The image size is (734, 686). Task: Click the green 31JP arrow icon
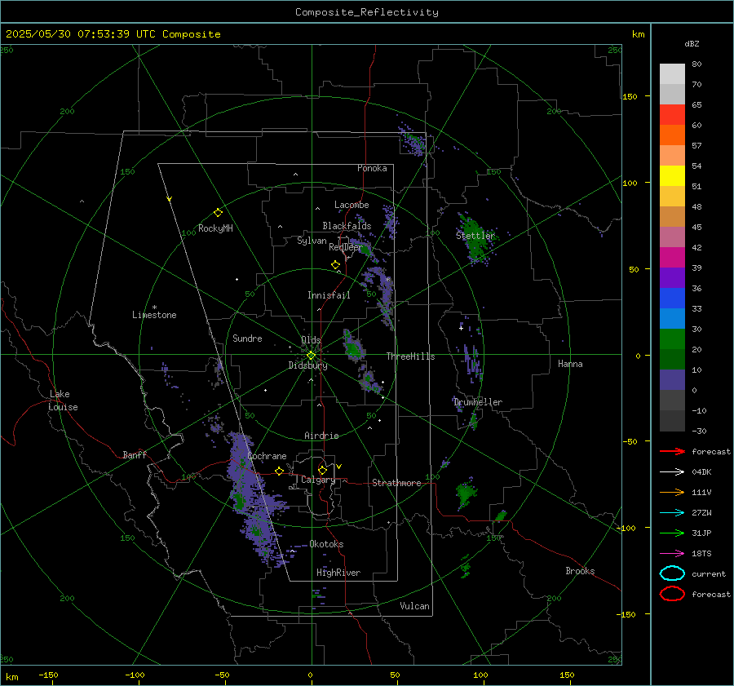click(x=672, y=533)
